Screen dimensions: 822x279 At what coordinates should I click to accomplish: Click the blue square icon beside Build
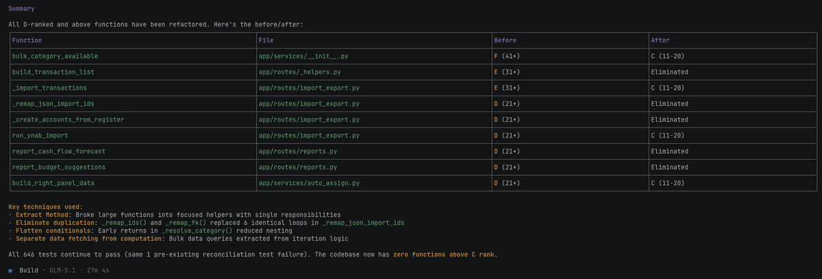pos(10,270)
